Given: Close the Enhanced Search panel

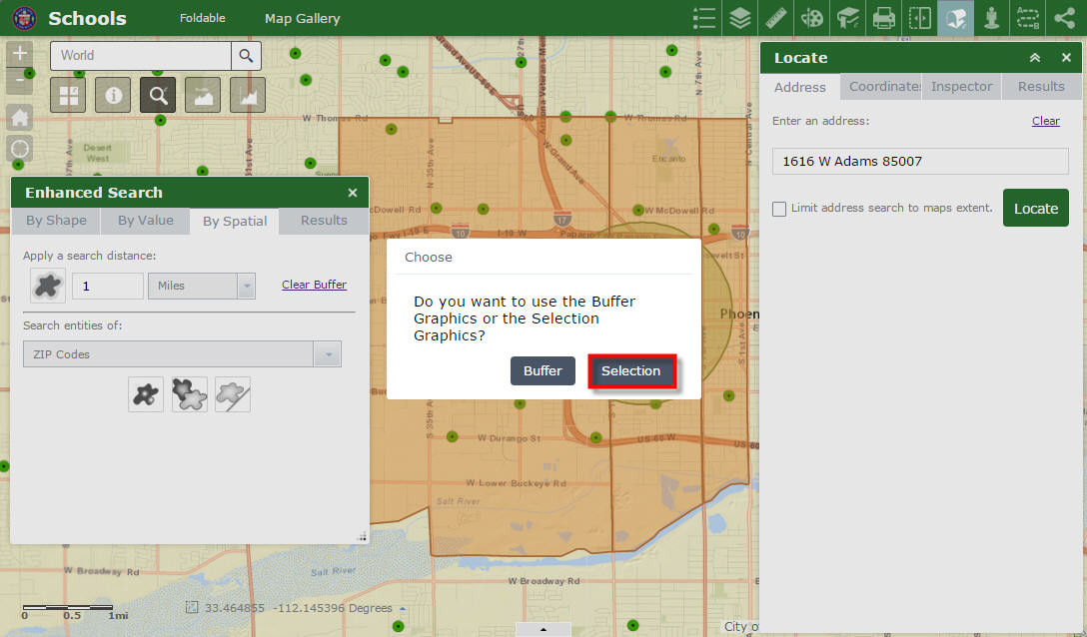Looking at the screenshot, I should [x=352, y=193].
